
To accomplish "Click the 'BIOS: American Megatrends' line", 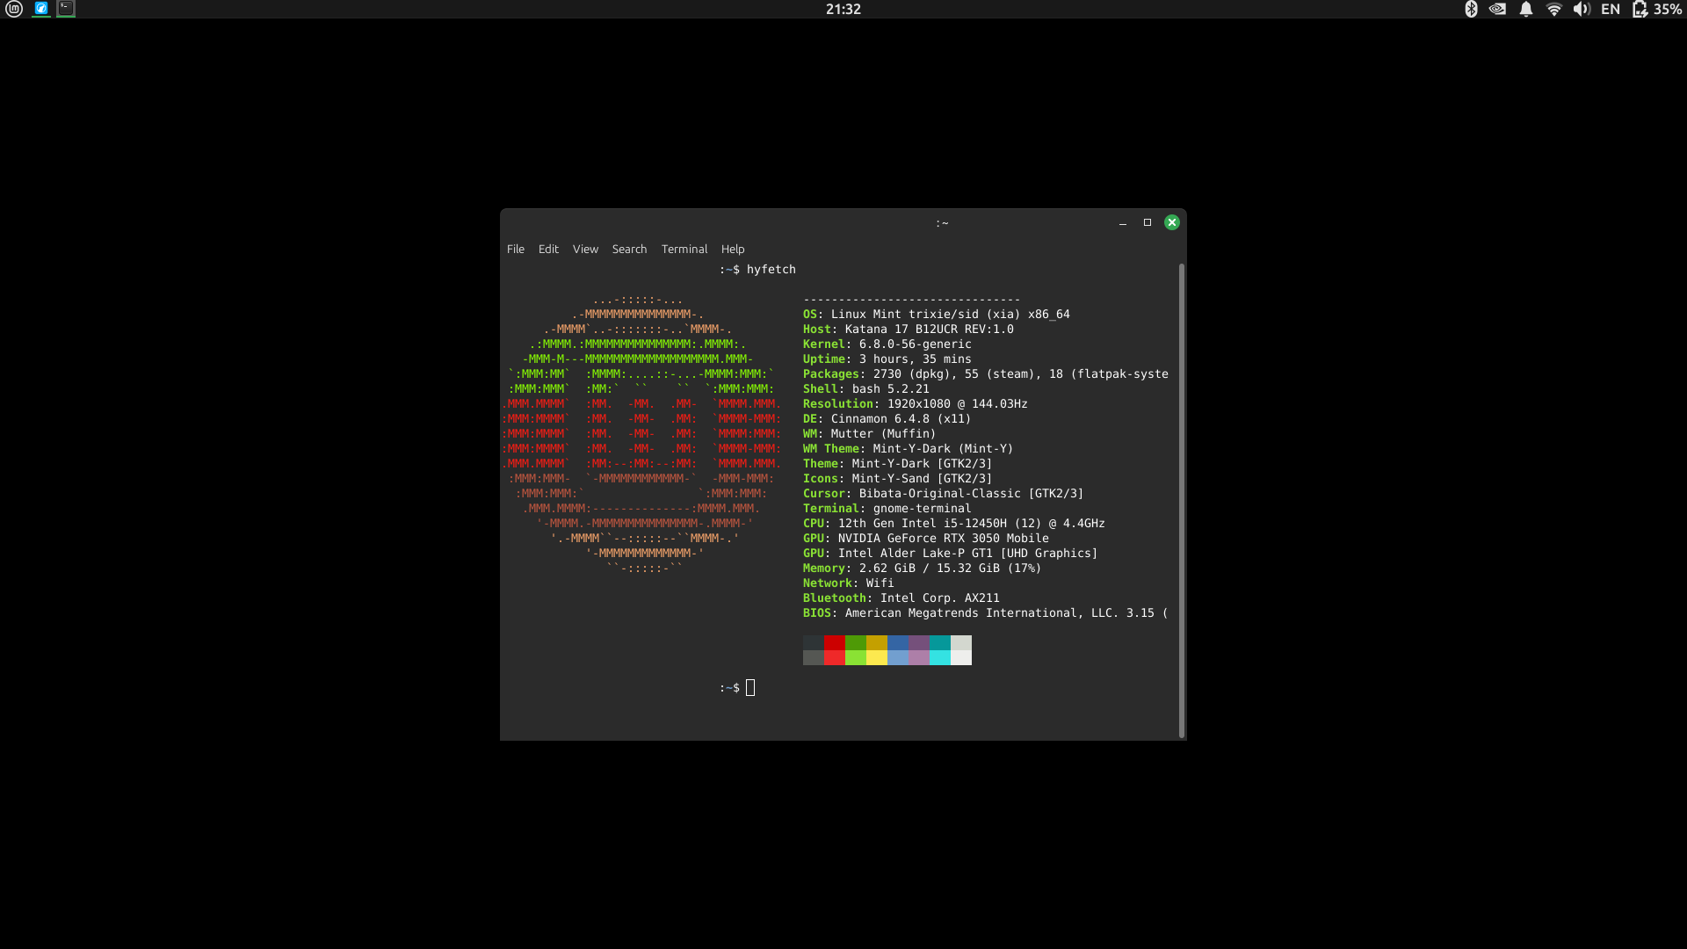I will click(986, 613).
